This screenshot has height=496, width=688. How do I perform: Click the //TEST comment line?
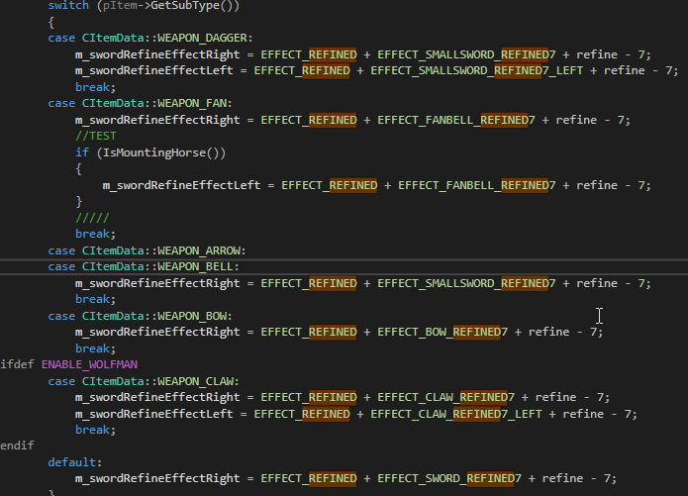tap(95, 136)
